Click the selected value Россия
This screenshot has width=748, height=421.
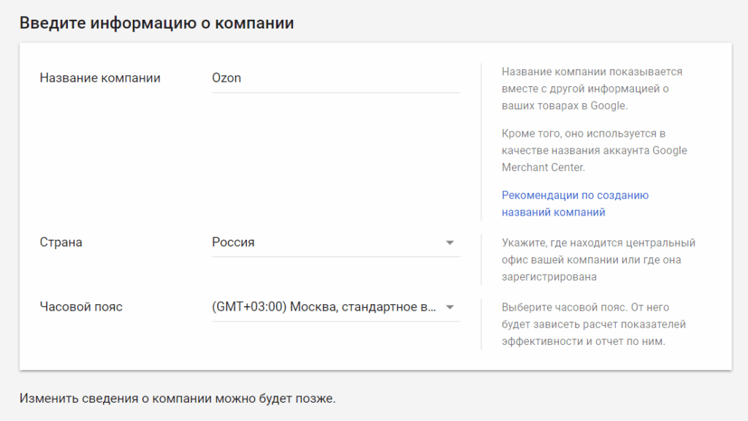pyautogui.click(x=233, y=243)
